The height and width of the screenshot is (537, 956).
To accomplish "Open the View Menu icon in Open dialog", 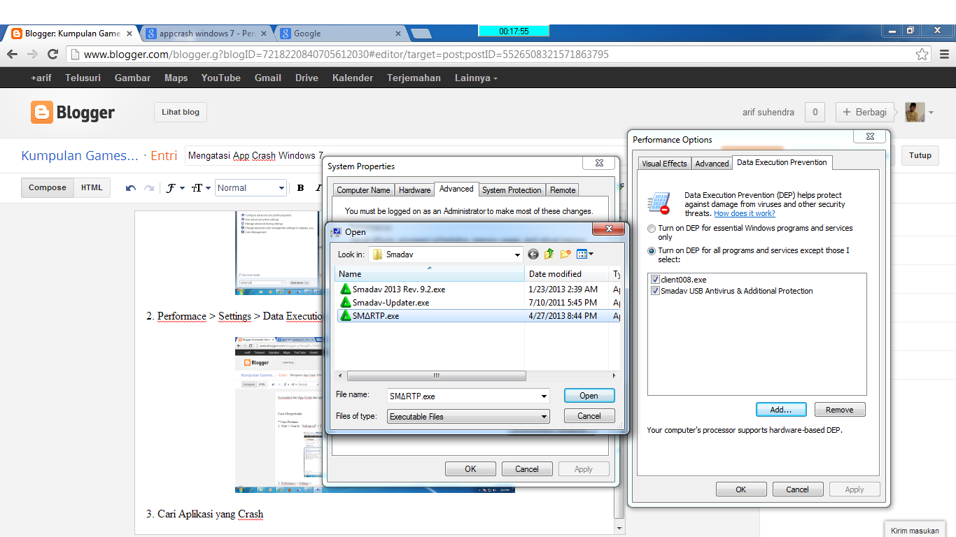I will [x=585, y=255].
